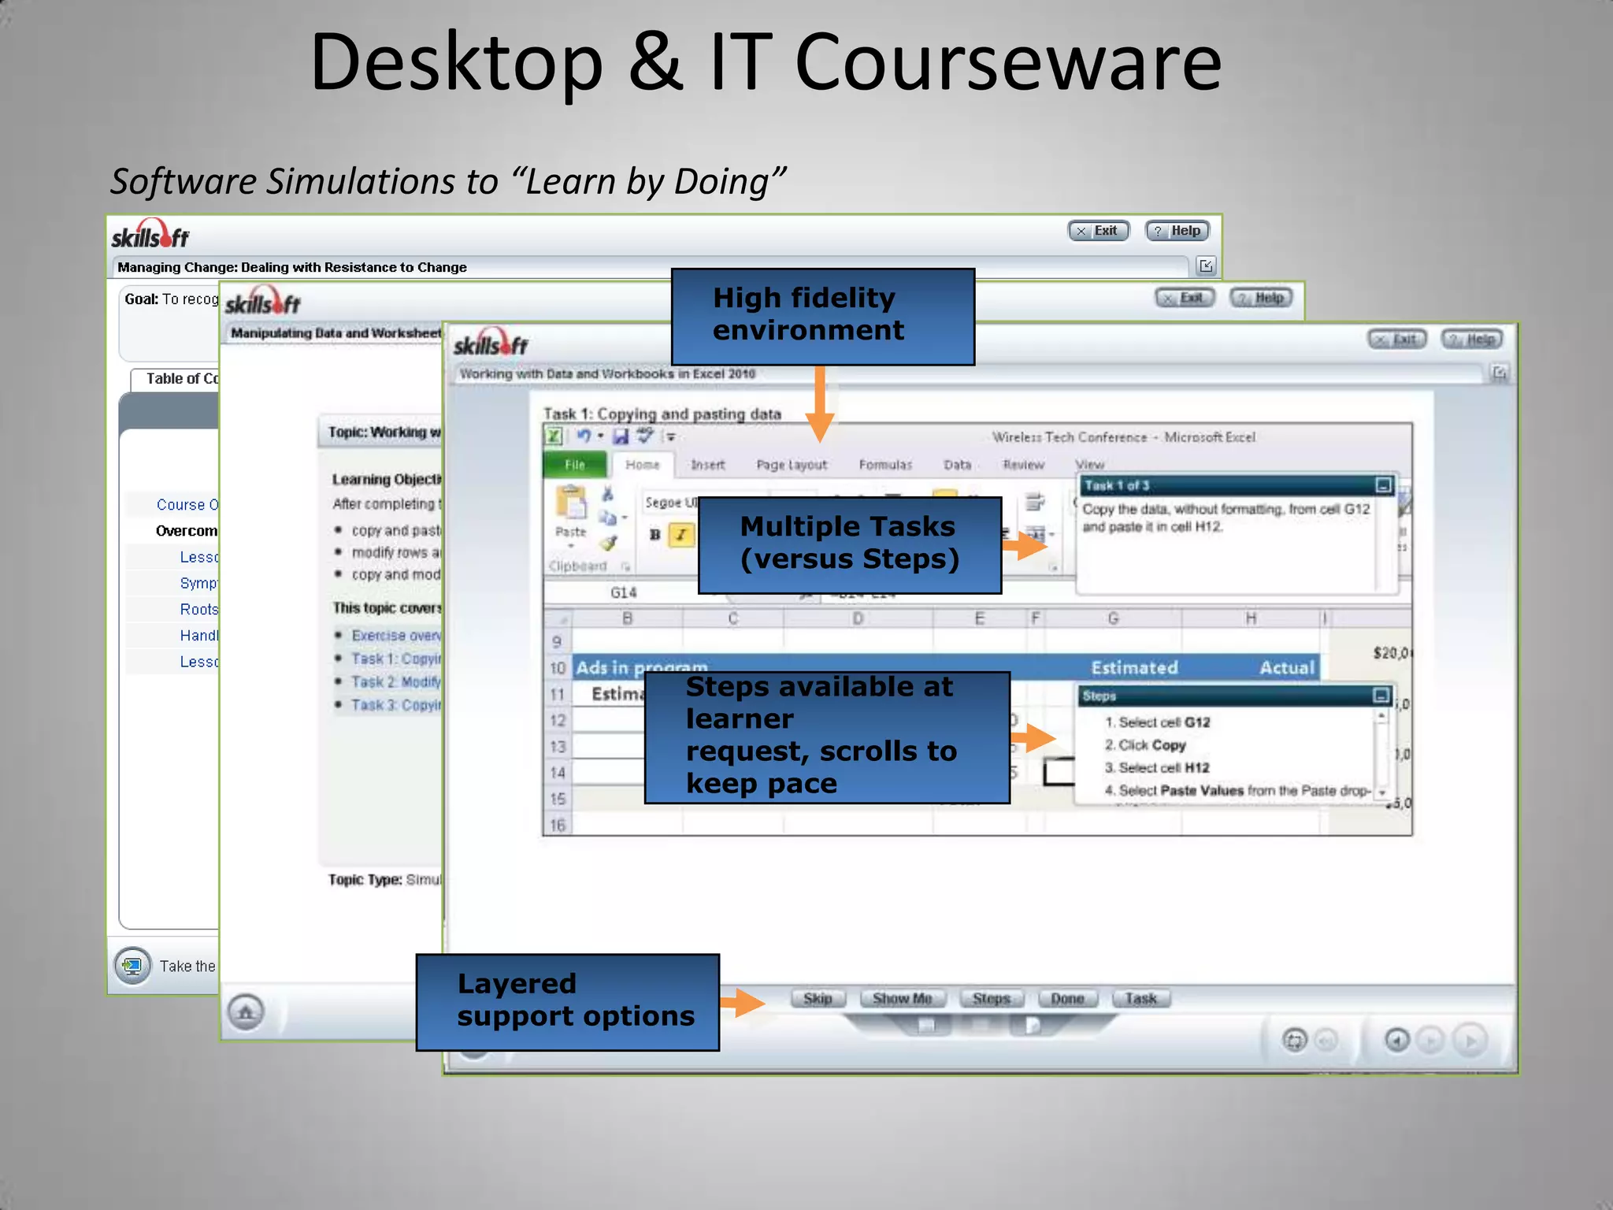The height and width of the screenshot is (1210, 1613).
Task: Select column H header
Action: pyautogui.click(x=1251, y=618)
